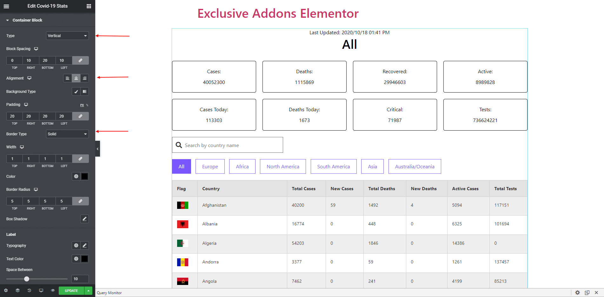Viewport: 604px width, 297px height.
Task: Select the South America tab
Action: pos(334,166)
